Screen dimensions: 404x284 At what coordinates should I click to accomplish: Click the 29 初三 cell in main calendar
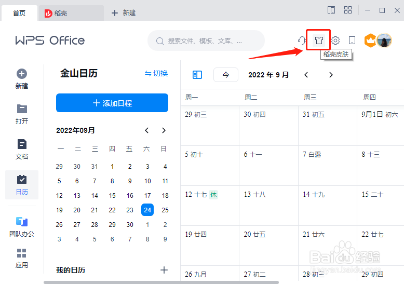(210, 126)
